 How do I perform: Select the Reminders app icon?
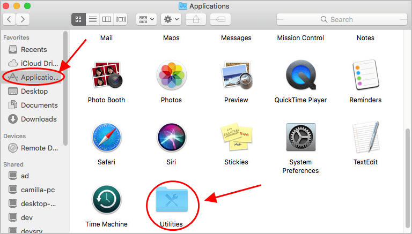365,75
